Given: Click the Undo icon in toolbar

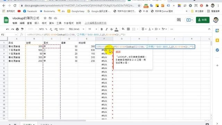Looking at the screenshot, I should click(8, 29).
